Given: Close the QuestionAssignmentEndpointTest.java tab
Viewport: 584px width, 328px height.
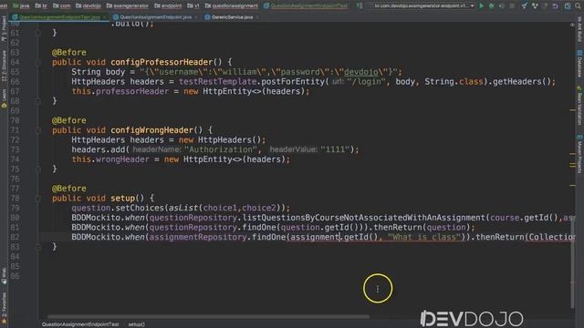Looking at the screenshot, I should coord(105,17).
